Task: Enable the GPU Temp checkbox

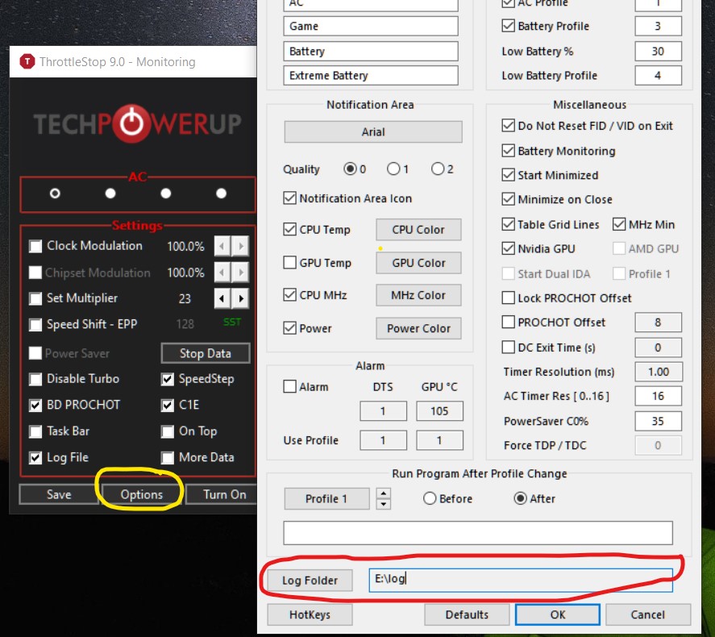Action: click(290, 263)
